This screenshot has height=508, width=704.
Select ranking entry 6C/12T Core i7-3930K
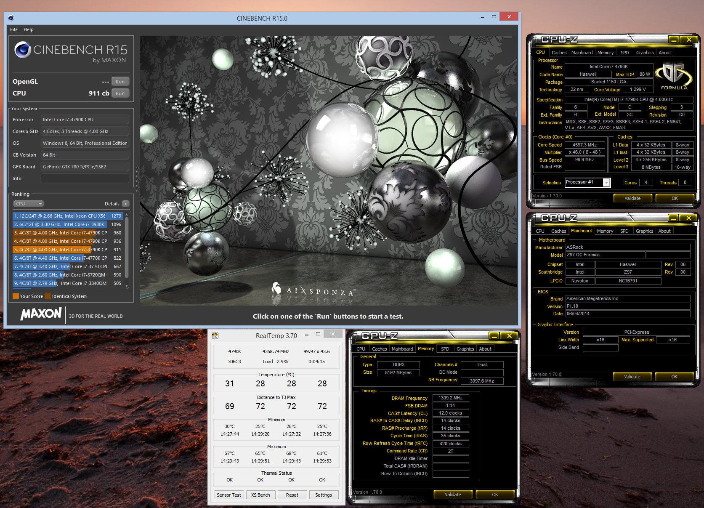coord(68,224)
